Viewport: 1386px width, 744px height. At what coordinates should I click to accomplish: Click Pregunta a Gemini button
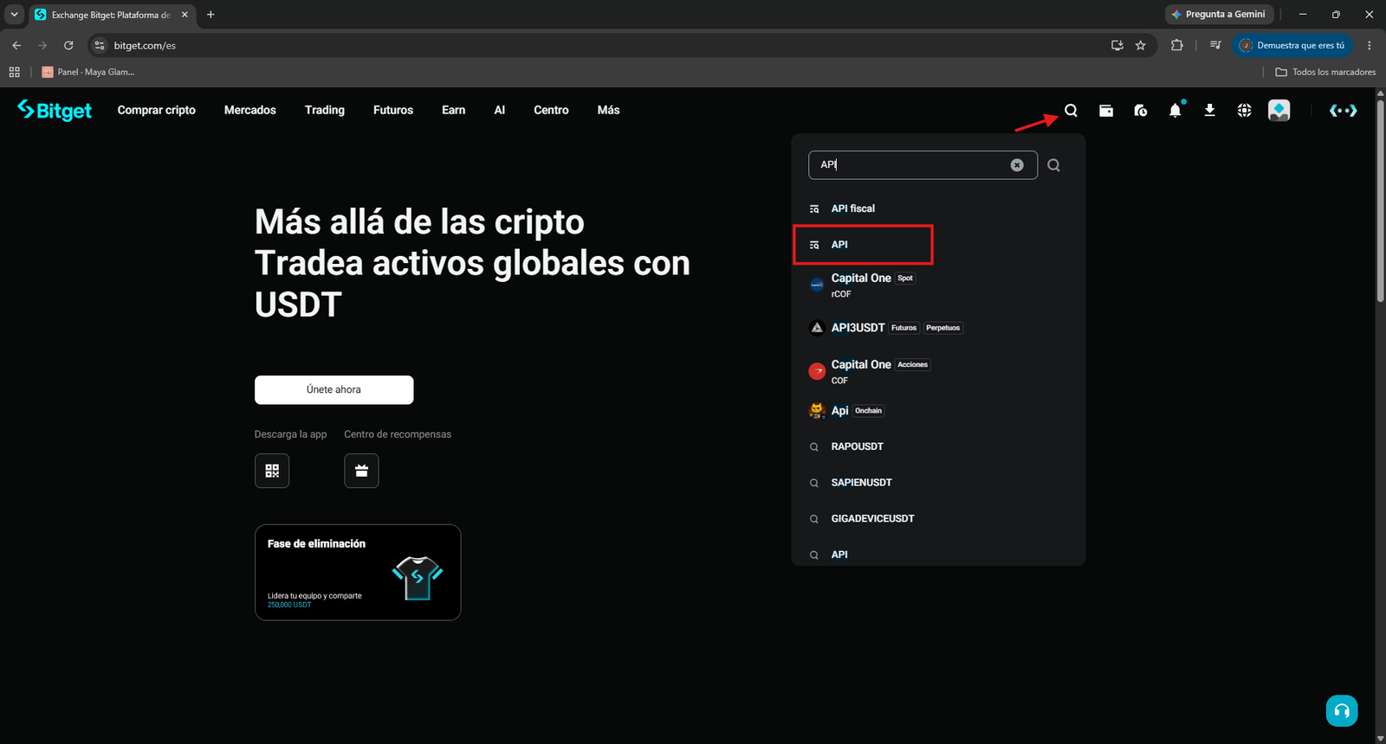[x=1218, y=15]
